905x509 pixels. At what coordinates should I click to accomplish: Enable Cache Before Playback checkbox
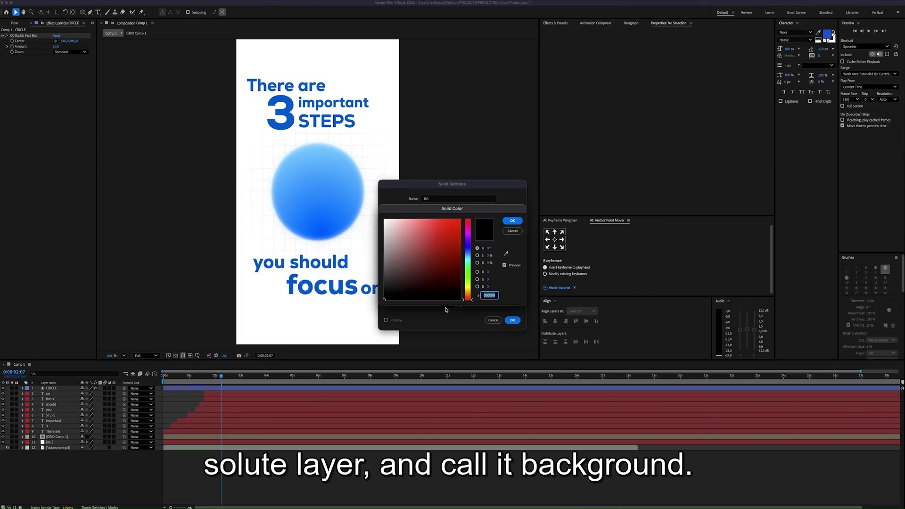click(x=842, y=62)
